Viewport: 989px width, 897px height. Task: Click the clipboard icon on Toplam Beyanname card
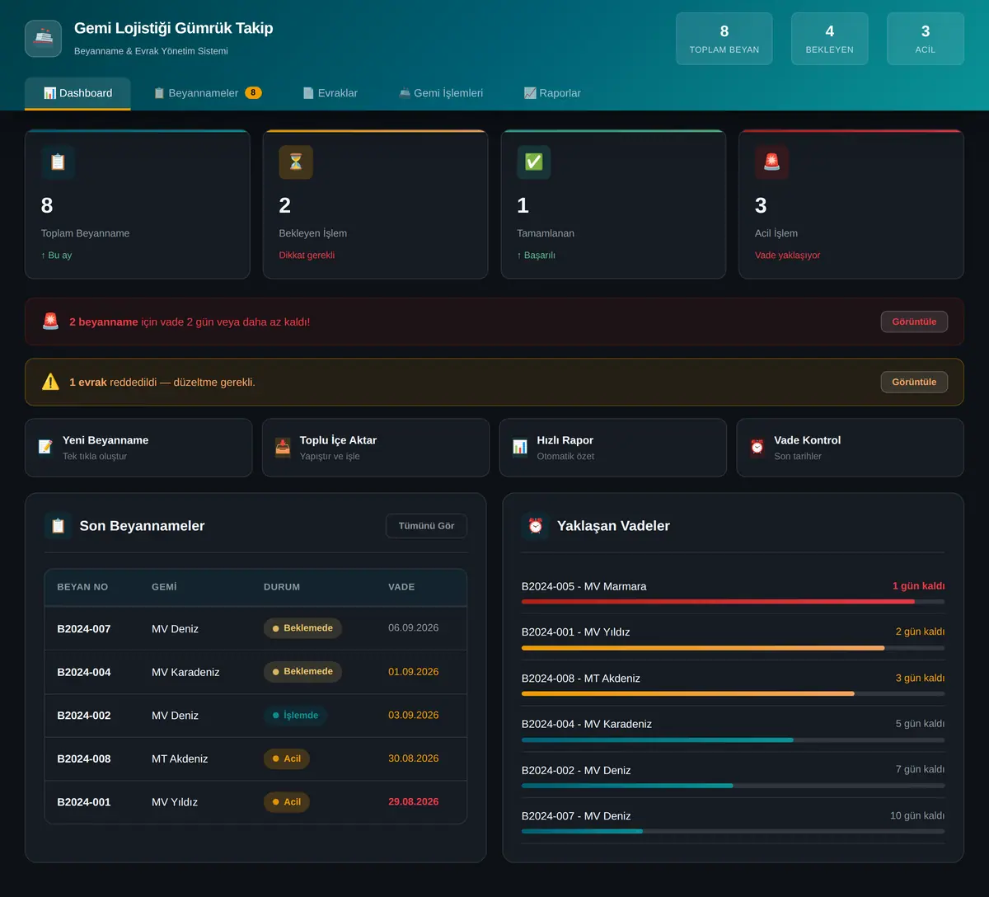click(x=58, y=162)
